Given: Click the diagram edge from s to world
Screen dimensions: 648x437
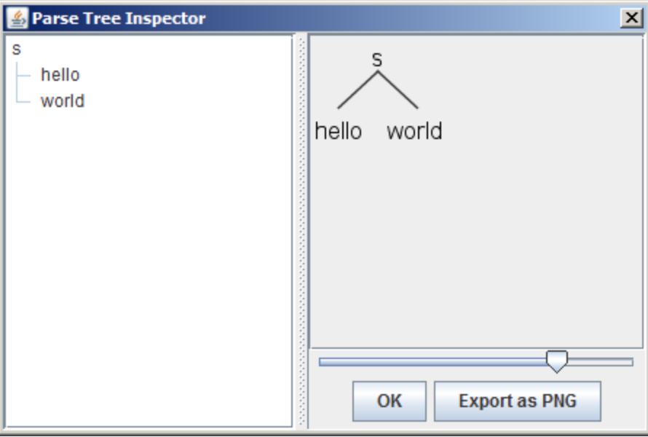Looking at the screenshot, I should click(398, 90).
